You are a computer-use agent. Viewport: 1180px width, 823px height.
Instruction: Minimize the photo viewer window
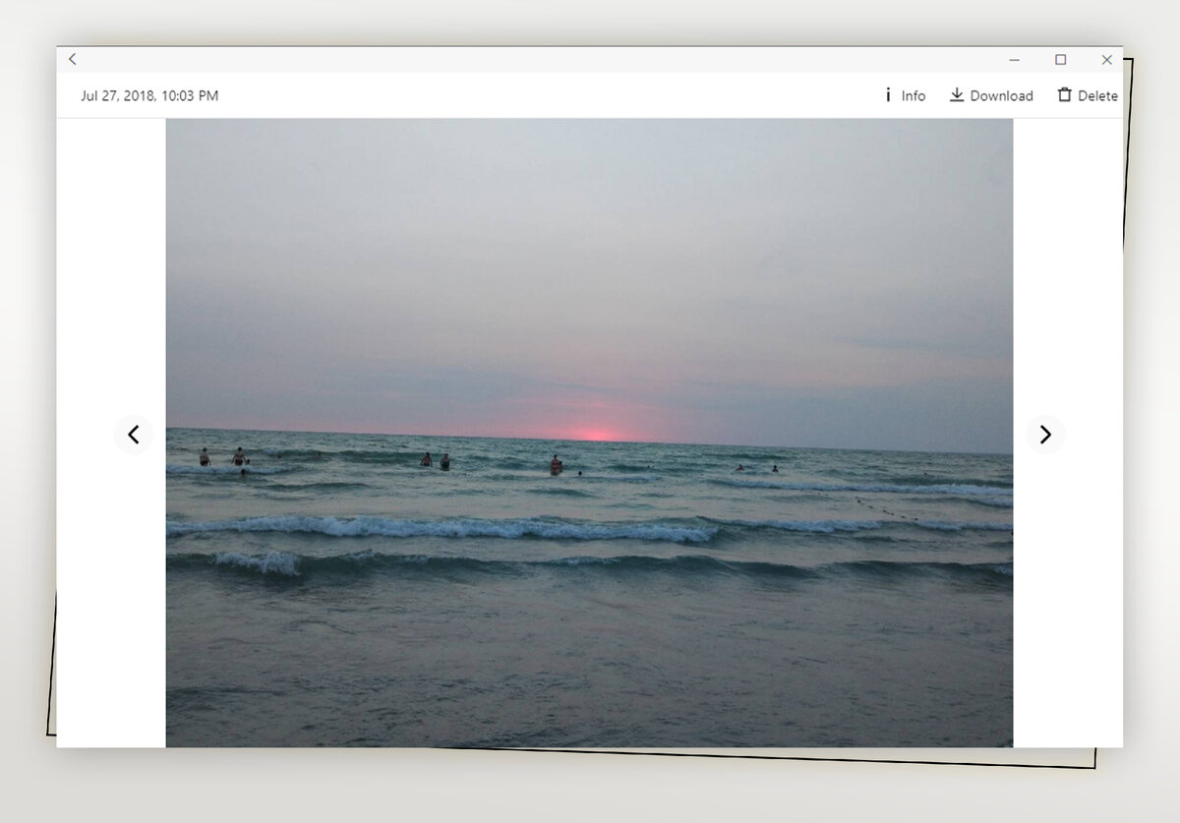(x=1015, y=60)
